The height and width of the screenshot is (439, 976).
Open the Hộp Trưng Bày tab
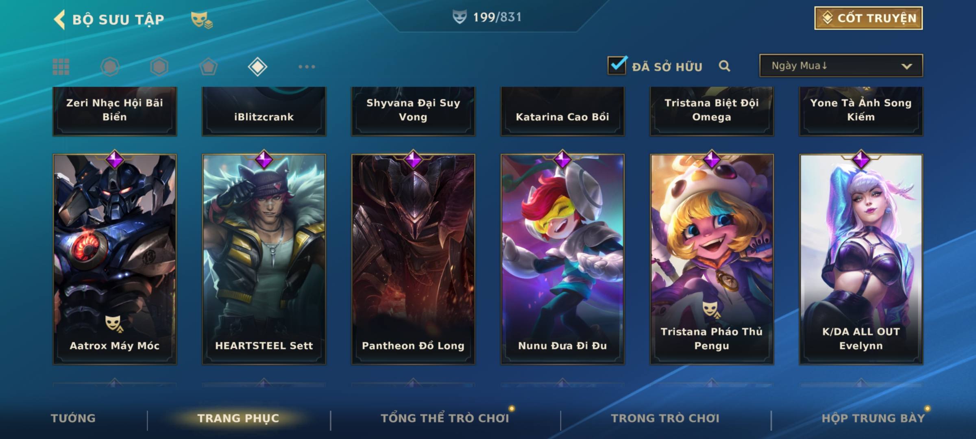[873, 418]
